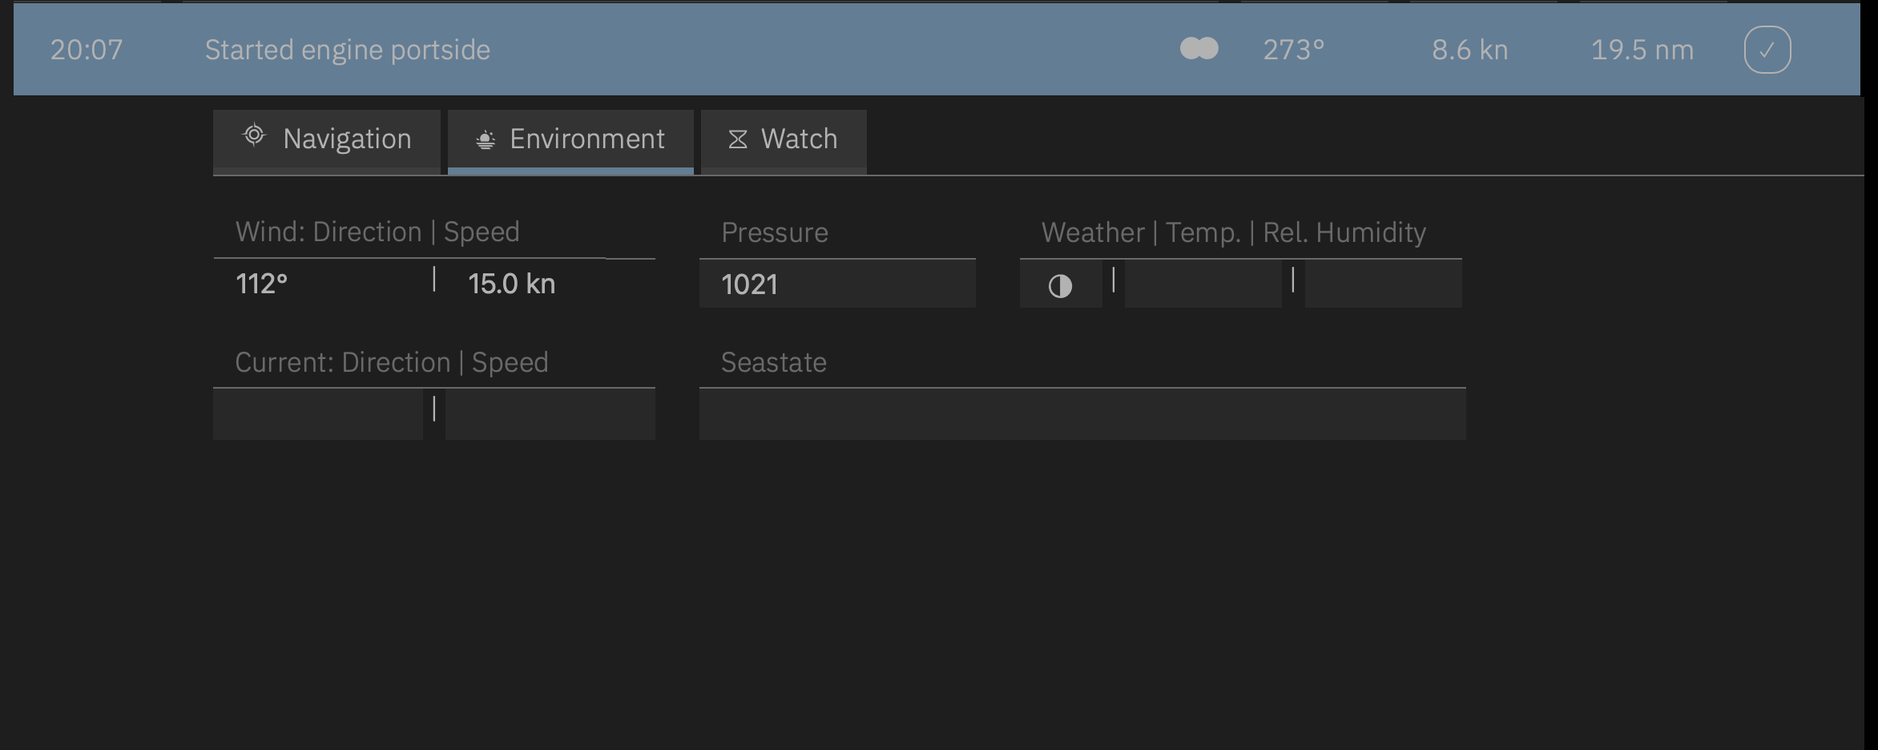1878x750 pixels.
Task: Click the 20:07 time of the log entry
Action: [87, 50]
